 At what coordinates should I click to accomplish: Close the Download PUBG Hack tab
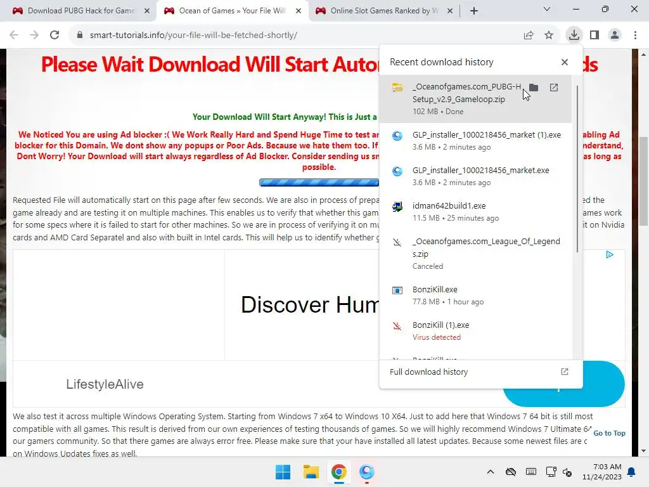(x=147, y=11)
